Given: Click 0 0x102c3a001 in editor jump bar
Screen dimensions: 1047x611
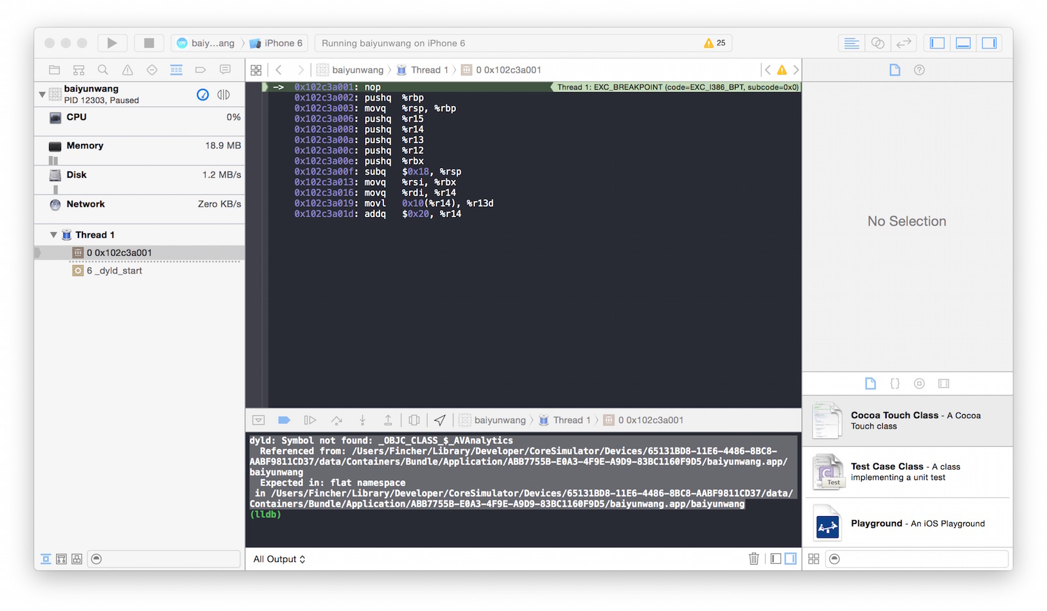Looking at the screenshot, I should click(x=501, y=70).
